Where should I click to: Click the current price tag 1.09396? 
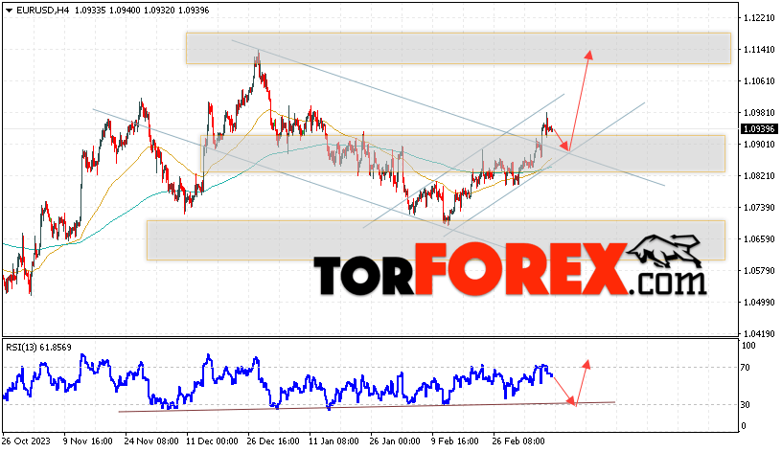(x=759, y=129)
